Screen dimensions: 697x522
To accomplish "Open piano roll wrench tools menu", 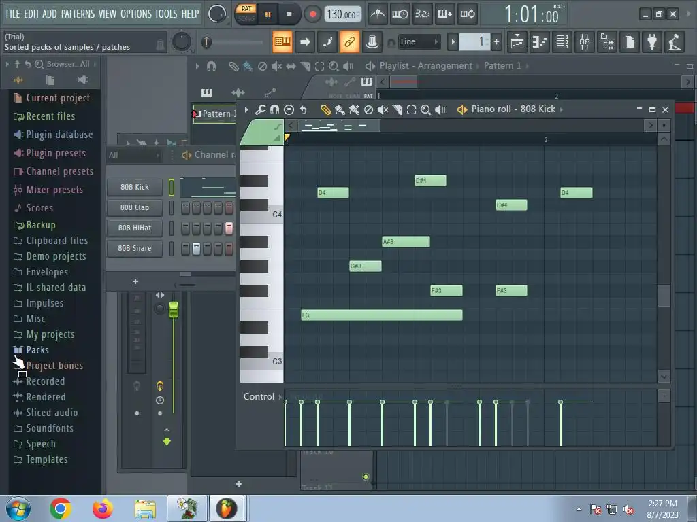I will click(260, 109).
